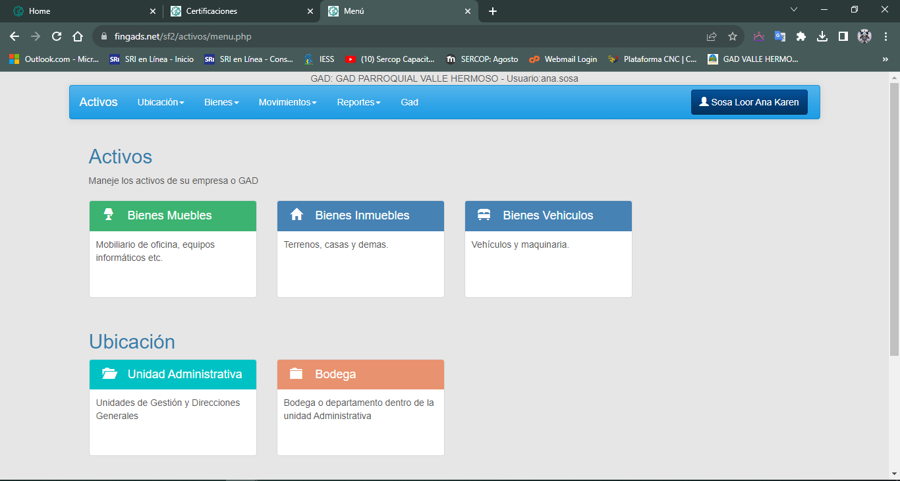Screen dimensions: 900x481
Task: Select the Gad menu item
Action: click(x=409, y=102)
